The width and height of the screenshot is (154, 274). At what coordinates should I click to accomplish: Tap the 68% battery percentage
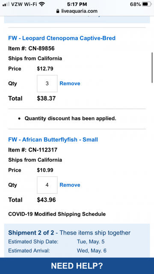(135, 4)
